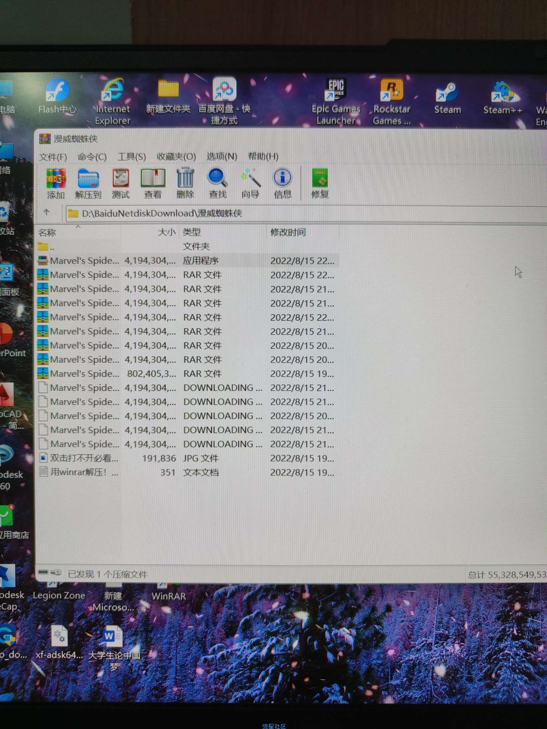Image resolution: width=547 pixels, height=729 pixels.
Task: Click the 新建 Microso... desktop file label
Action: [x=113, y=602]
